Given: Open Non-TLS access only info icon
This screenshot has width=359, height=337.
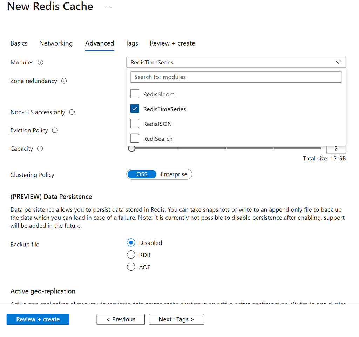Looking at the screenshot, I should [72, 112].
